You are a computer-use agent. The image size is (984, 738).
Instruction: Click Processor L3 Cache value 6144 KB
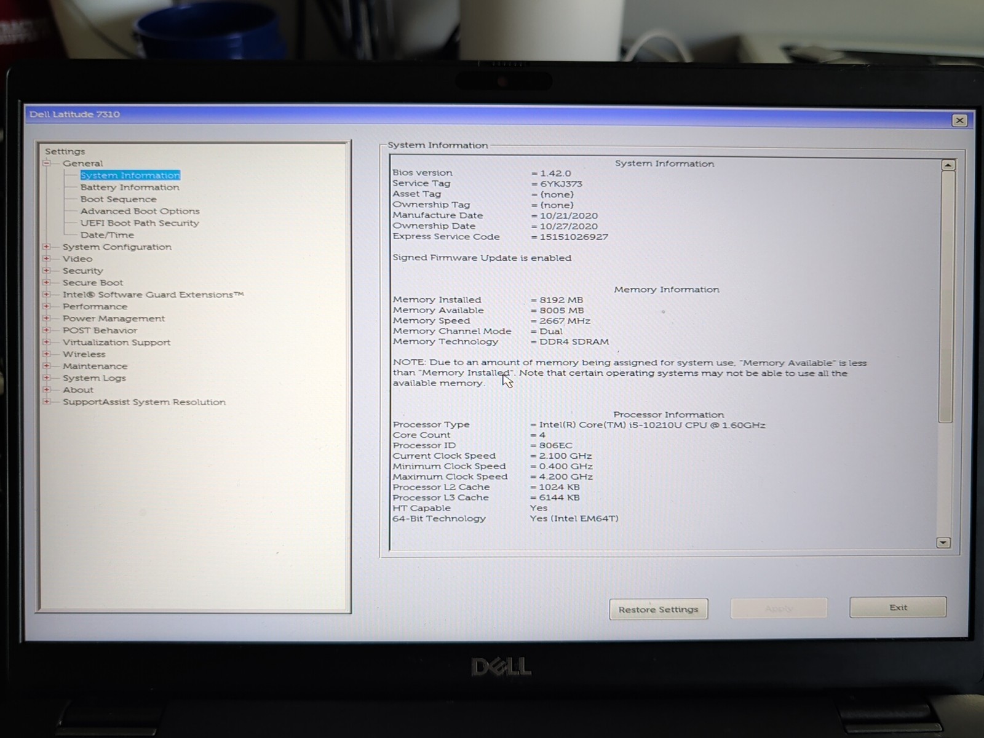pos(559,498)
